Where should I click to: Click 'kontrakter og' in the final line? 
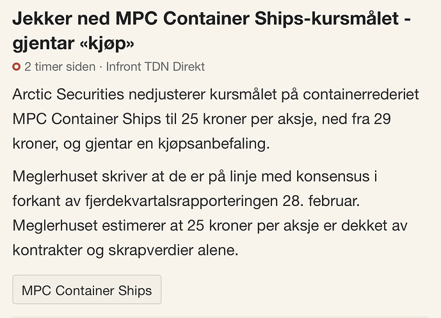[x=58, y=251]
